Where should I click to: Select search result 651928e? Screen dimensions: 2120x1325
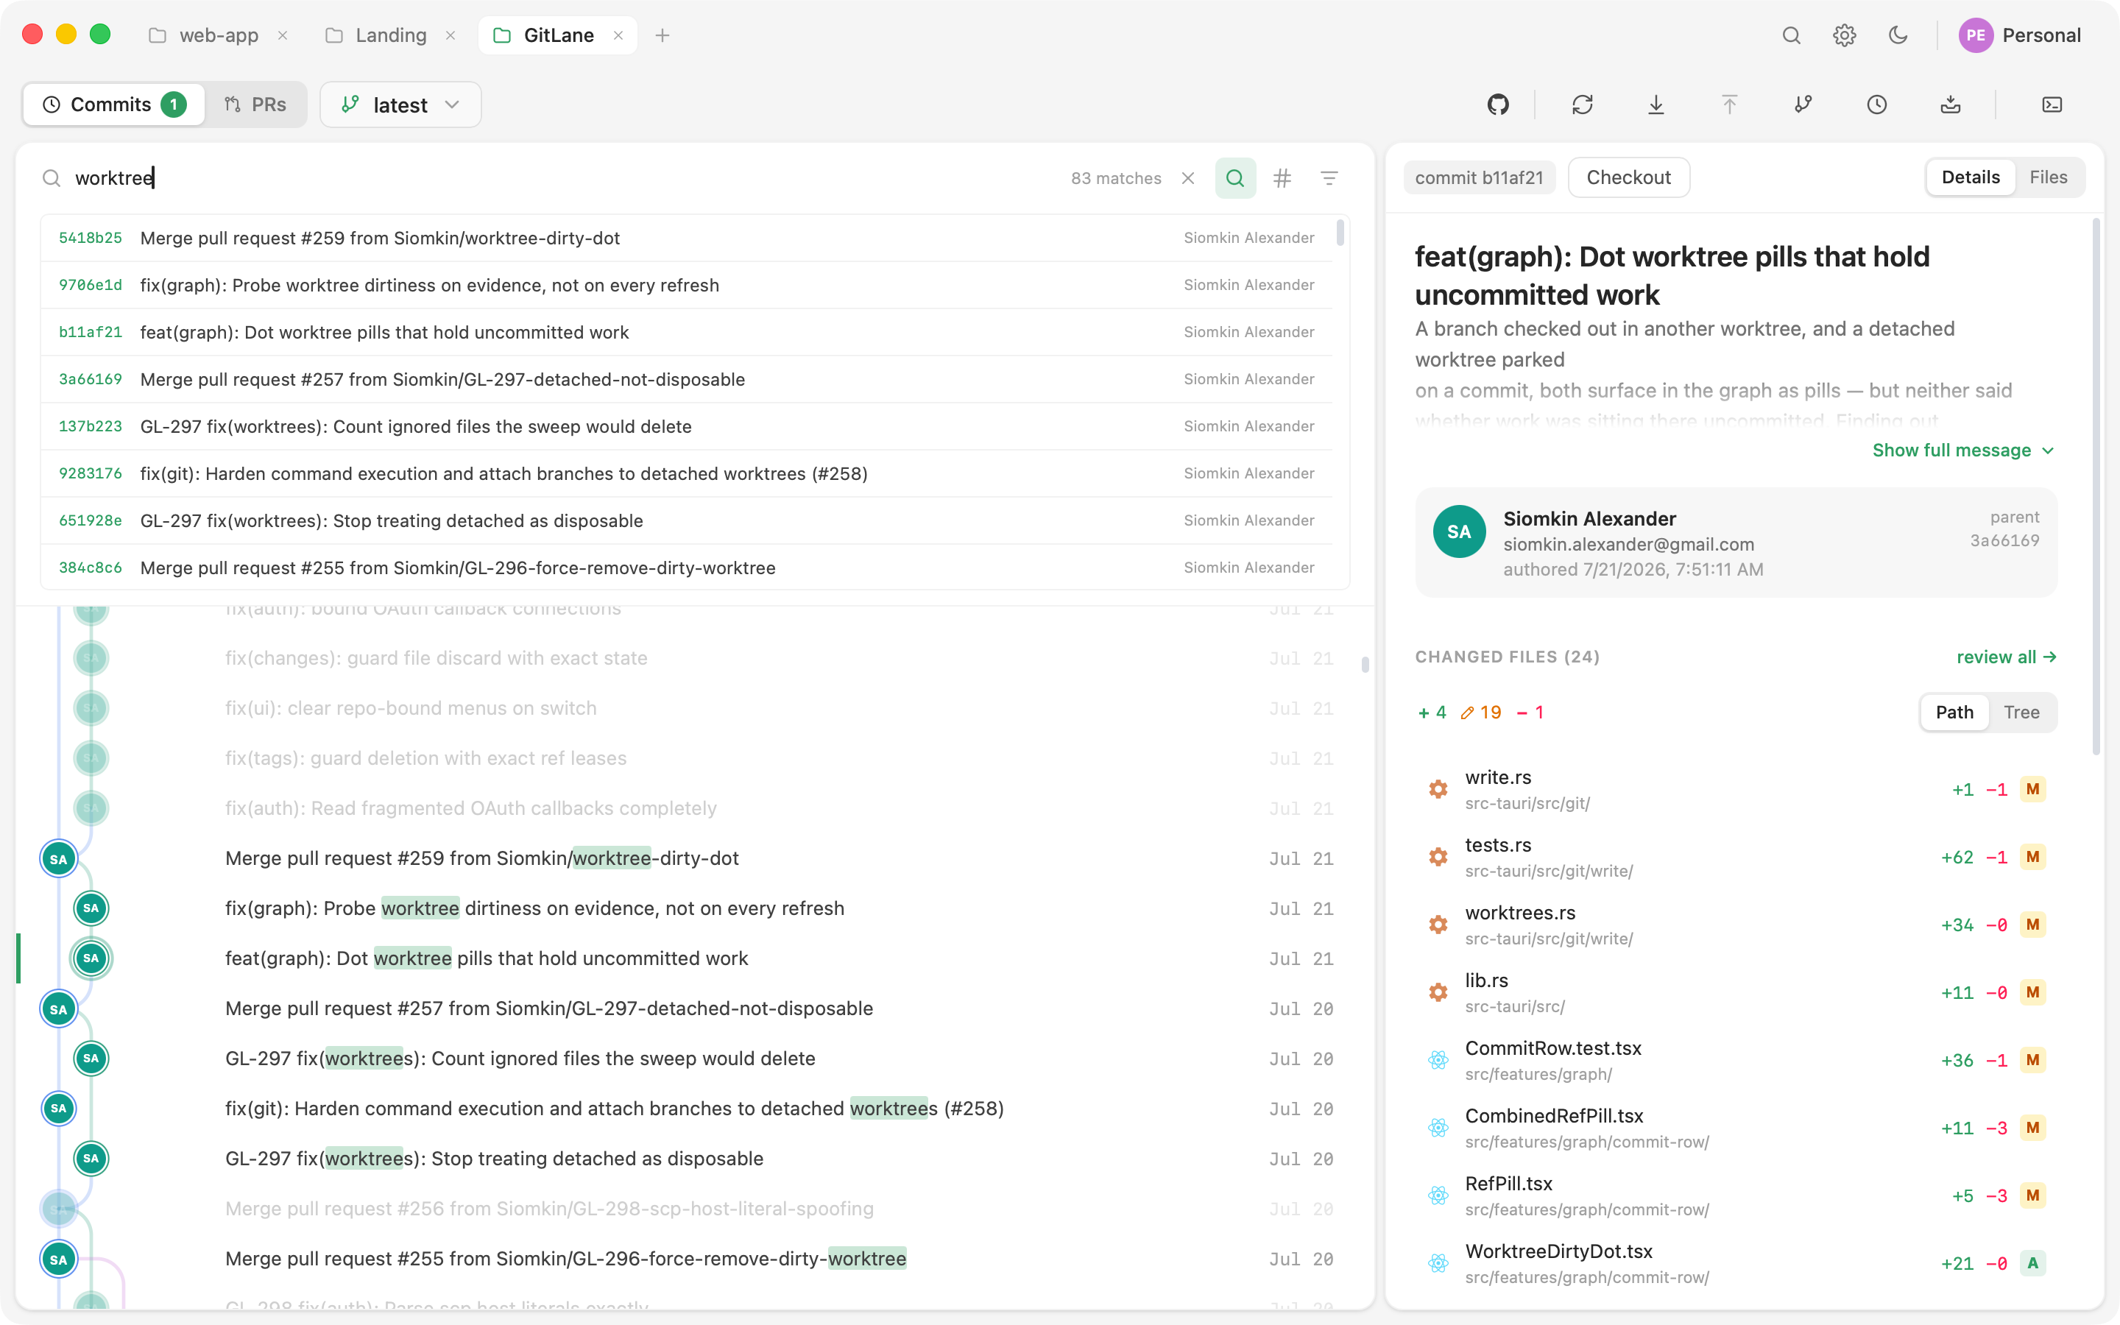point(687,520)
